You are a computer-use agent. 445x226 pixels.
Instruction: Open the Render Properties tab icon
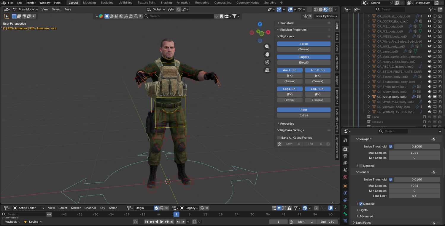coord(345,149)
